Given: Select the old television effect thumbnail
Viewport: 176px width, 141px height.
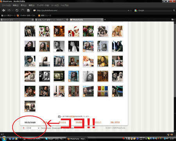Looking at the screenshot, I should click(x=59, y=76).
